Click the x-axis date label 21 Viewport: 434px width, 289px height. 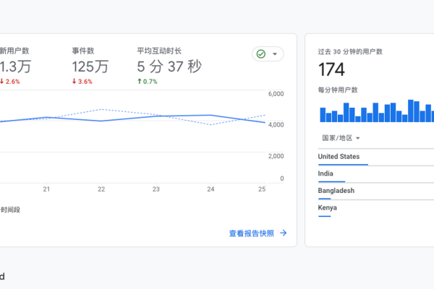click(x=46, y=189)
